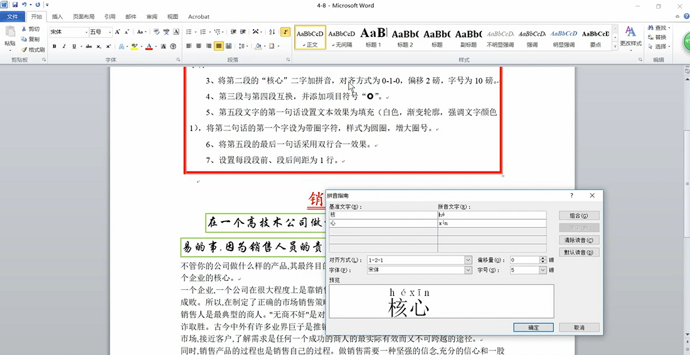Toggle Underline formatting
Viewport: 690px width, 355px height.
point(74,46)
